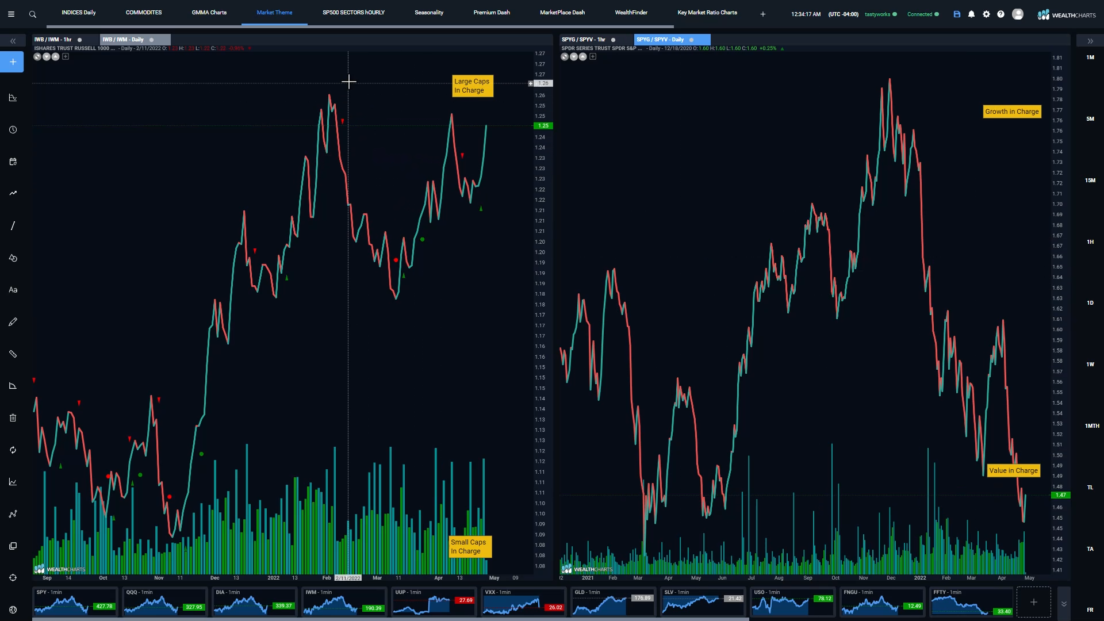Open the settings gear in top bar
The image size is (1104, 621).
(x=986, y=14)
